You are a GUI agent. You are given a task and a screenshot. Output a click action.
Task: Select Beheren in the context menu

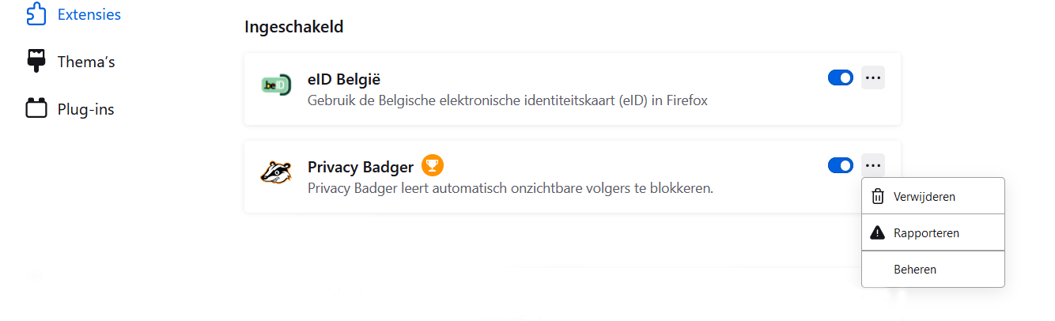tap(915, 269)
